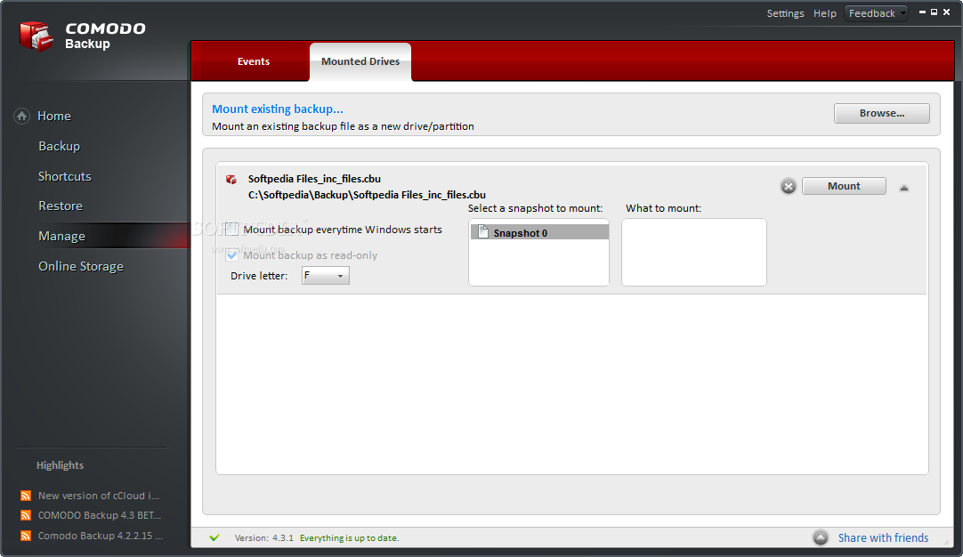Select Manage in the sidebar
This screenshot has width=963, height=557.
[61, 236]
